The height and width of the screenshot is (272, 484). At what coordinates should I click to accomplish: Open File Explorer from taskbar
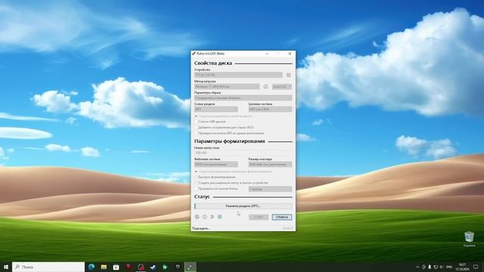(x=104, y=267)
